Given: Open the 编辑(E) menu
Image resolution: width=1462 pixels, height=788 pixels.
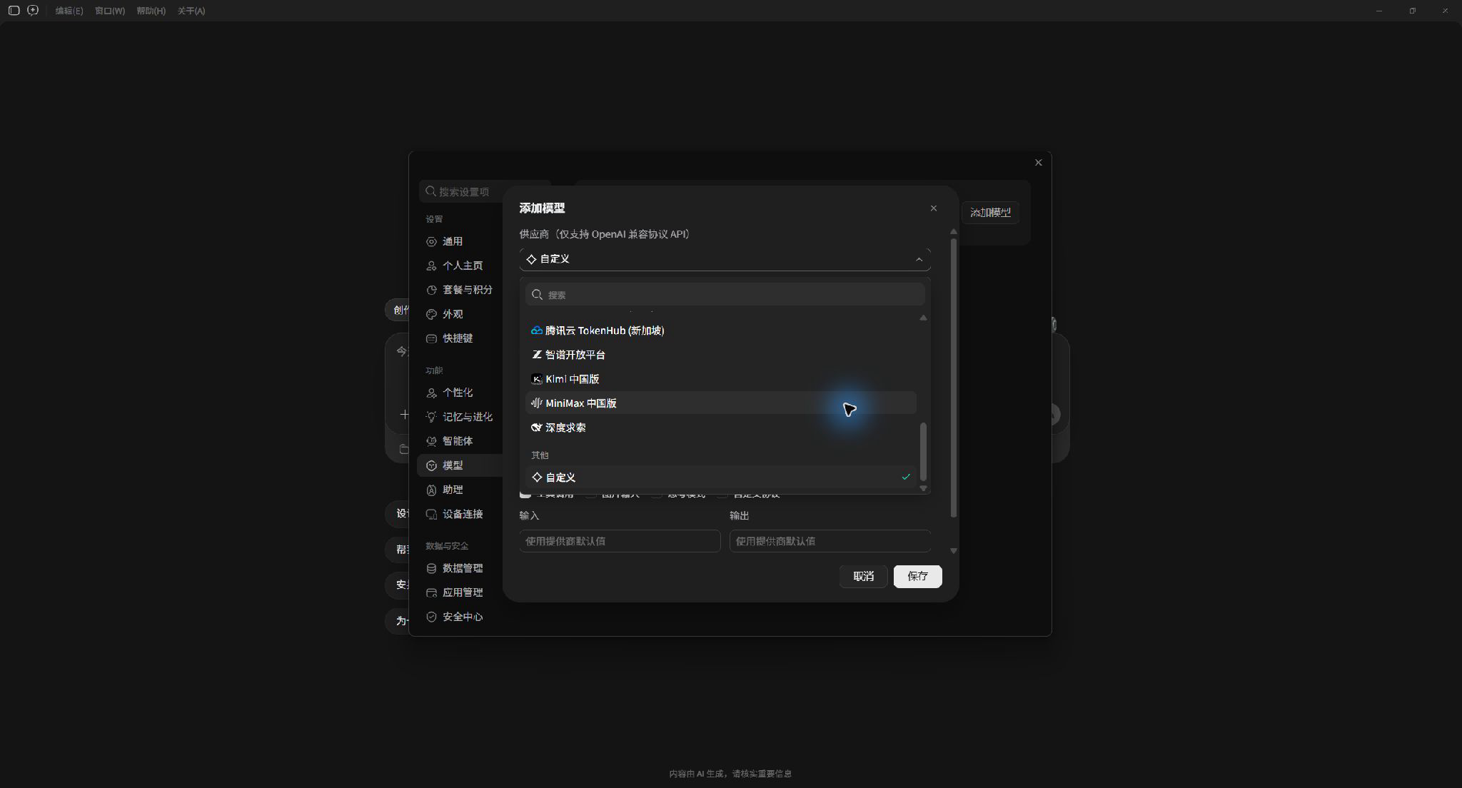Looking at the screenshot, I should 69,11.
